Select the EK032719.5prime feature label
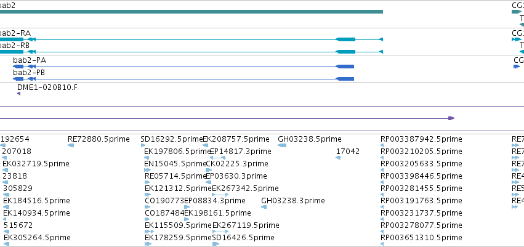 pyautogui.click(x=36, y=164)
